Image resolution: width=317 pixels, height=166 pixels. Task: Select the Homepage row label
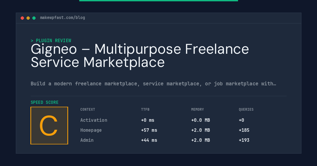coord(91,130)
